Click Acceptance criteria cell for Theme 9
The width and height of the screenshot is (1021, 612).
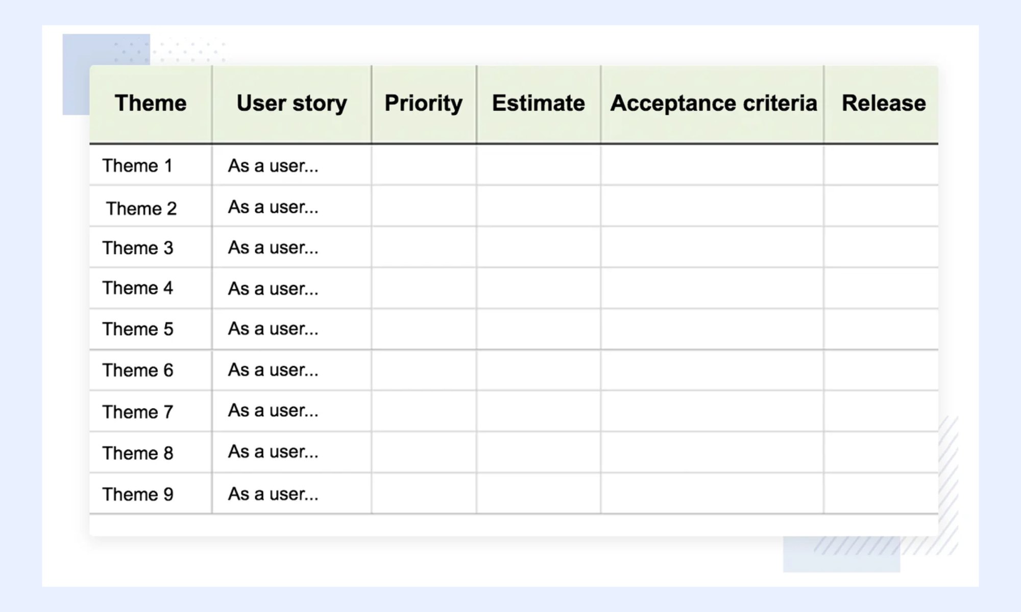pos(712,494)
